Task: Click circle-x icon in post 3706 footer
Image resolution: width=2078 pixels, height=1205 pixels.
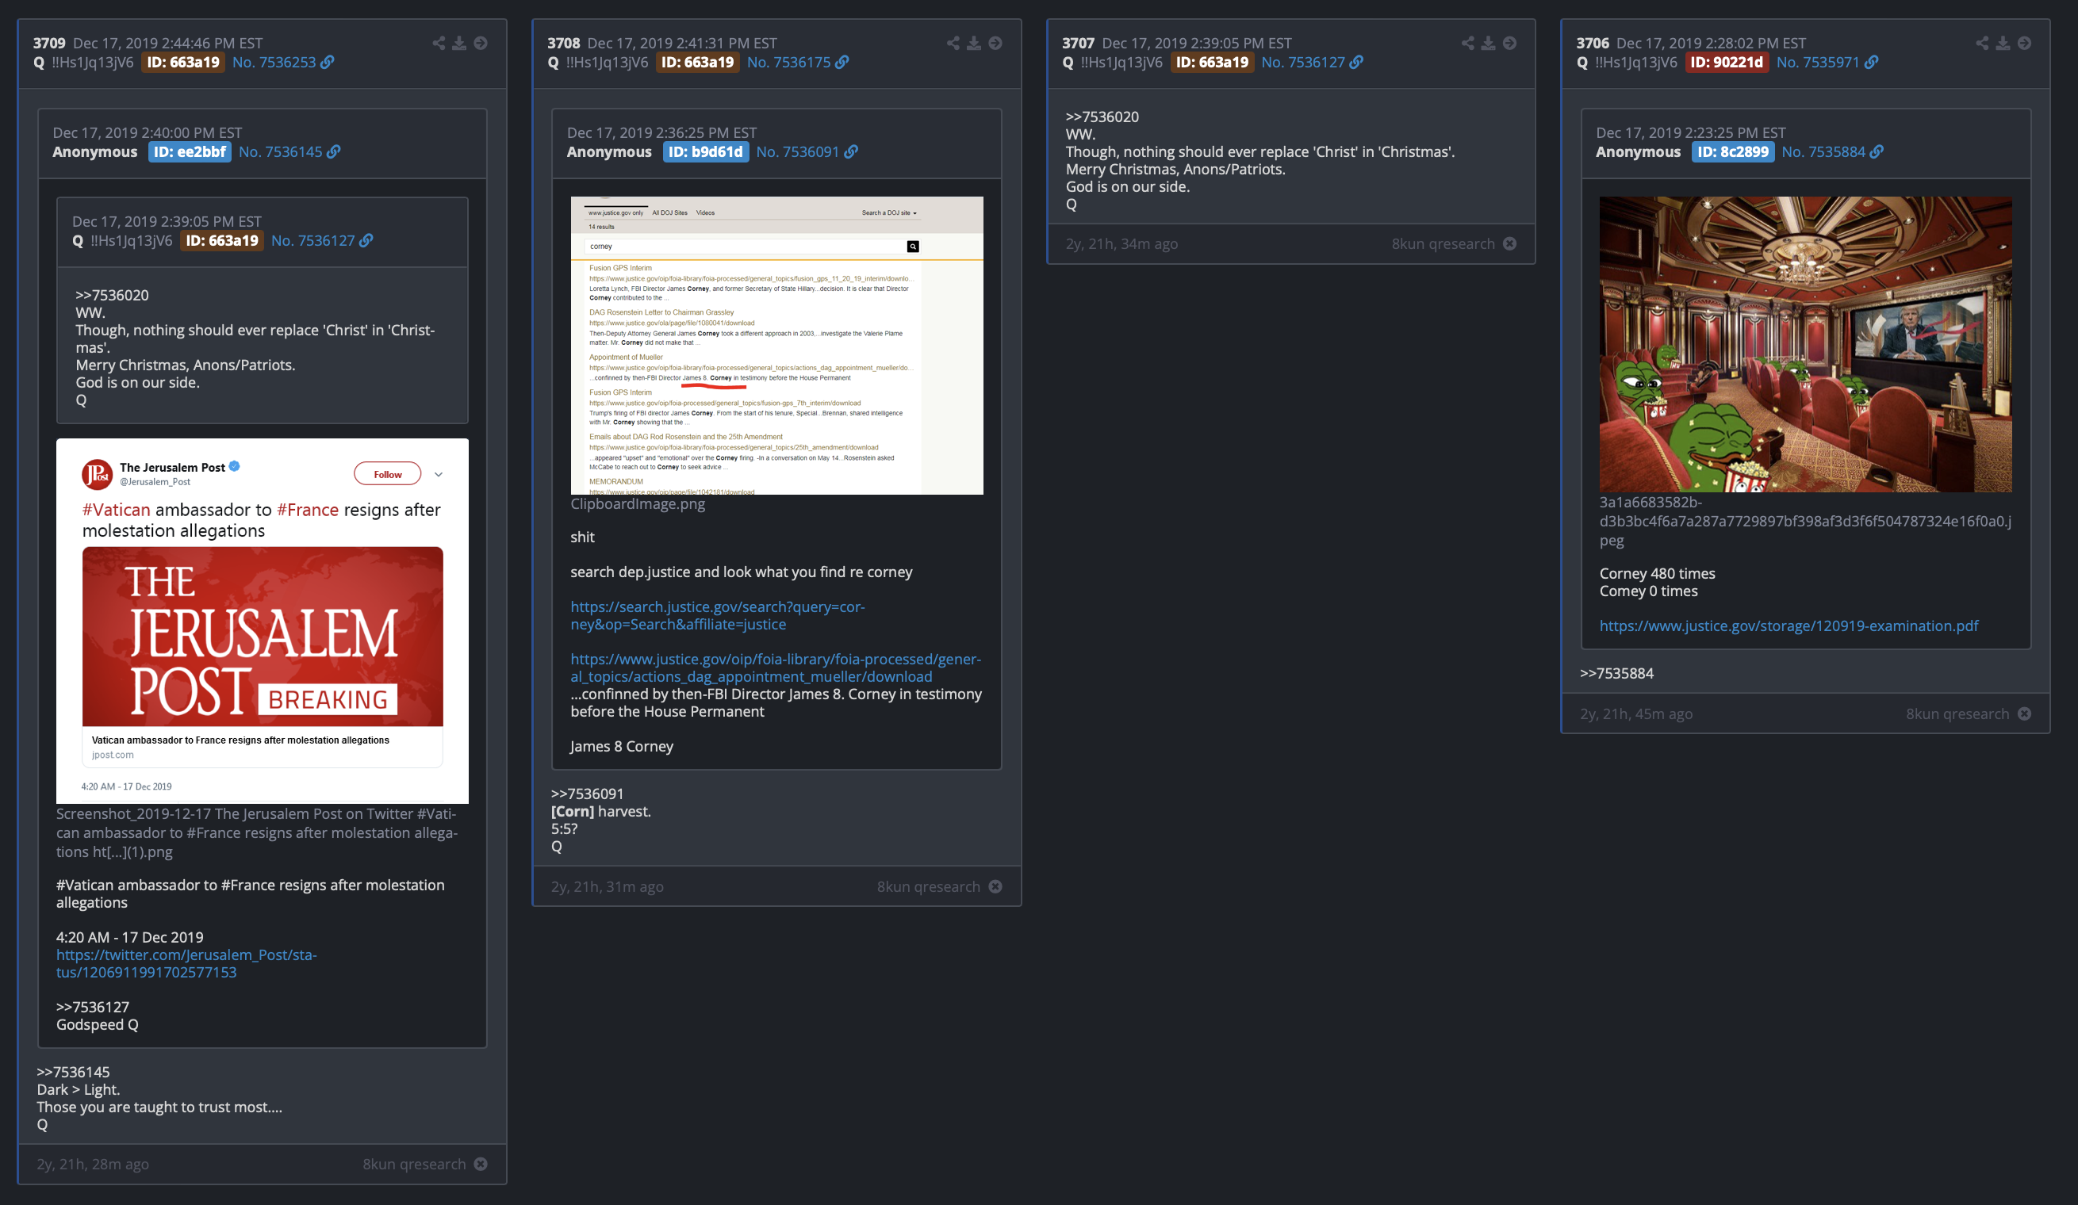Action: pyautogui.click(x=2024, y=713)
